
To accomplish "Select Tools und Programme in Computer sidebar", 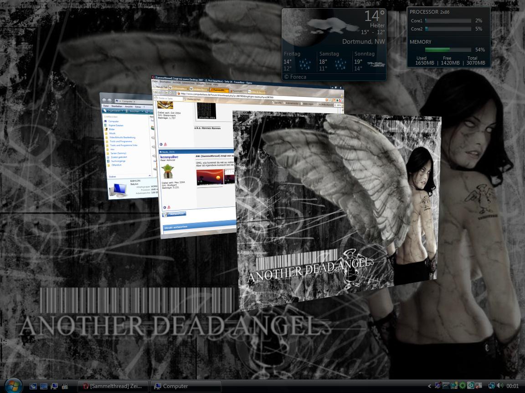I will (x=120, y=141).
